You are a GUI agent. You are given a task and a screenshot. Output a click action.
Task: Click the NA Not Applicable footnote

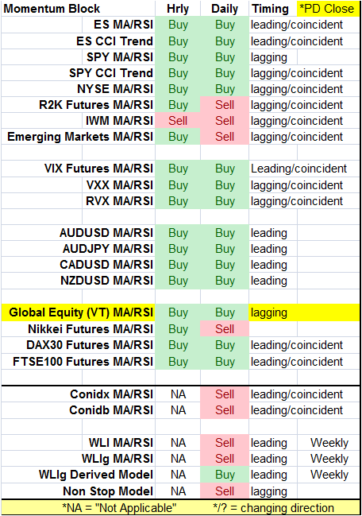119,508
